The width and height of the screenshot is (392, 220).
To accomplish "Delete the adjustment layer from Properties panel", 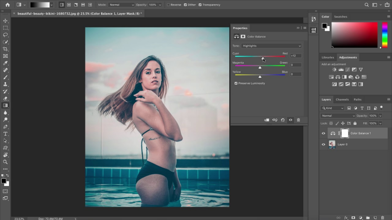I will 298,120.
